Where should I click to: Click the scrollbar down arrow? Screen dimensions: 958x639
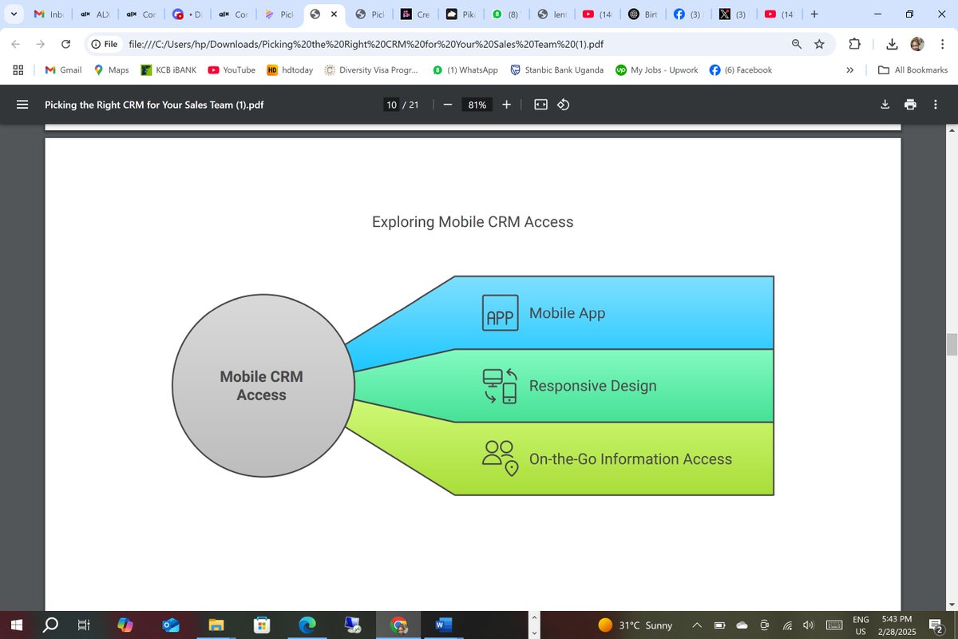click(952, 603)
